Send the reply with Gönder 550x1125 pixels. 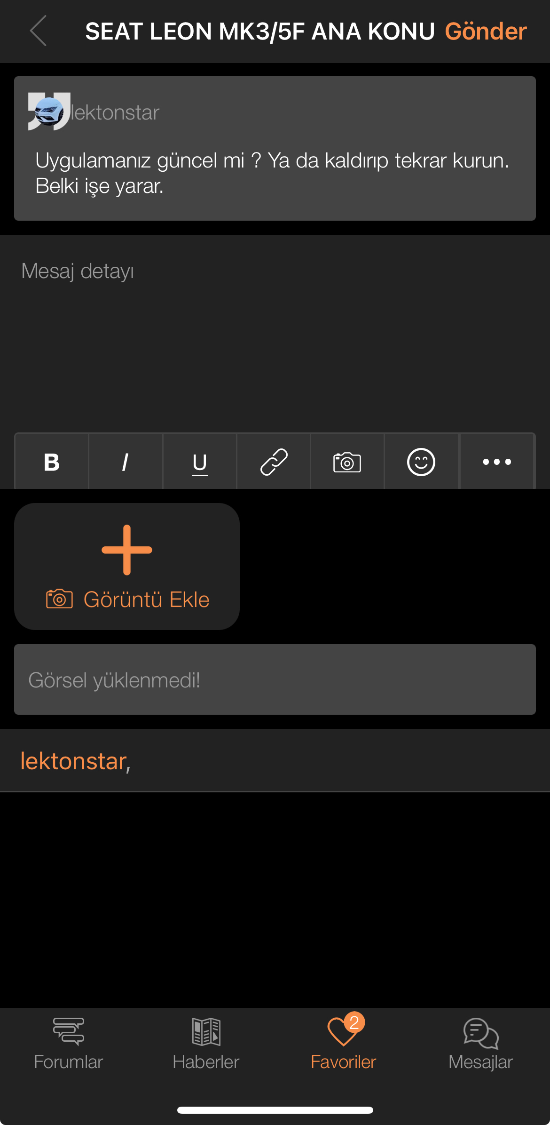tap(486, 32)
